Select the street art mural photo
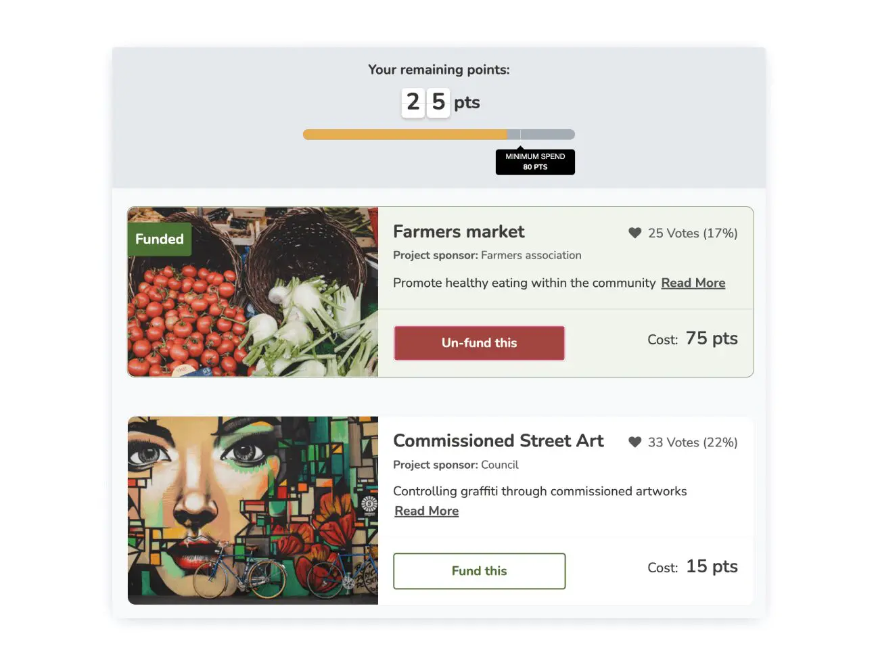878x665 pixels. (253, 510)
